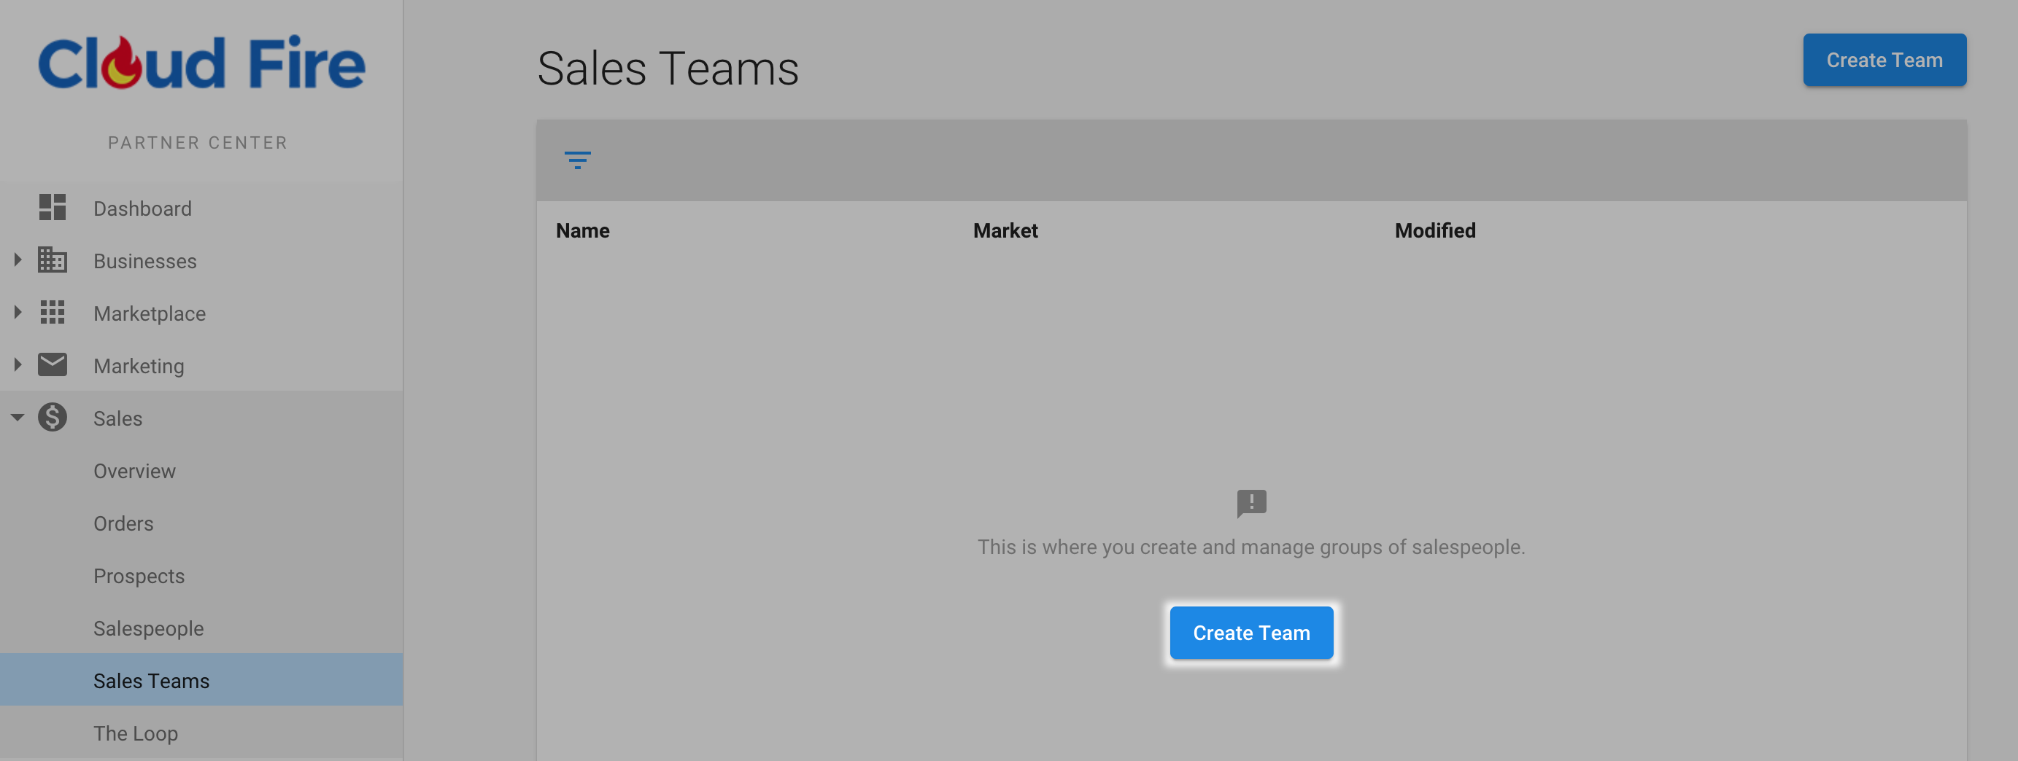Open the Businesses menu item
This screenshot has width=2018, height=761.
click(x=201, y=261)
